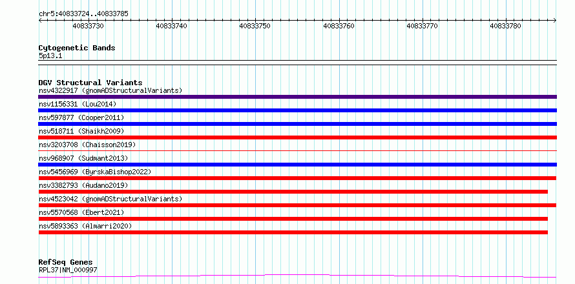The height and width of the screenshot is (284, 575).
Task: Click the RefSeq Genes track title
Action: [x=65, y=263]
